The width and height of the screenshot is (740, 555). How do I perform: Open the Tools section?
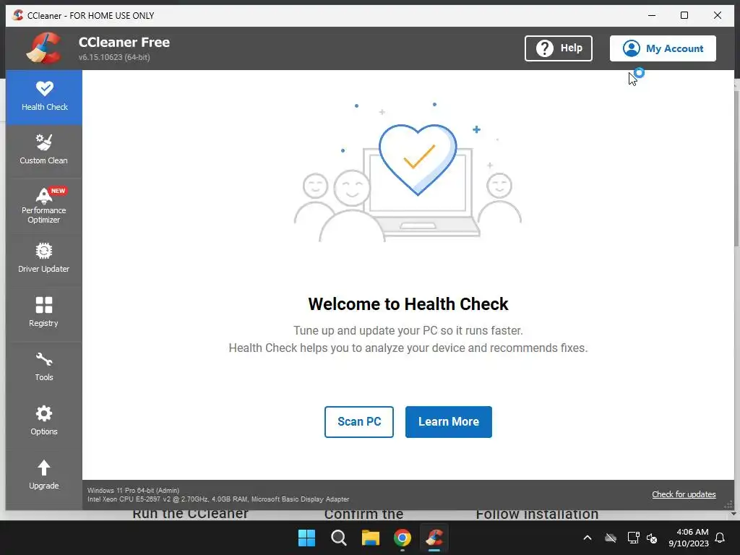(x=44, y=368)
